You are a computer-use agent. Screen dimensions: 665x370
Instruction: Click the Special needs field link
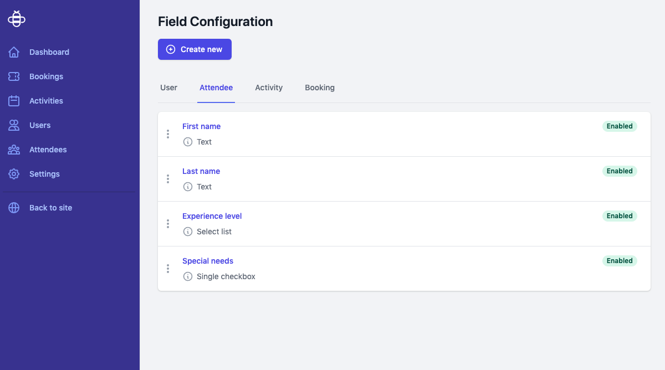point(208,261)
